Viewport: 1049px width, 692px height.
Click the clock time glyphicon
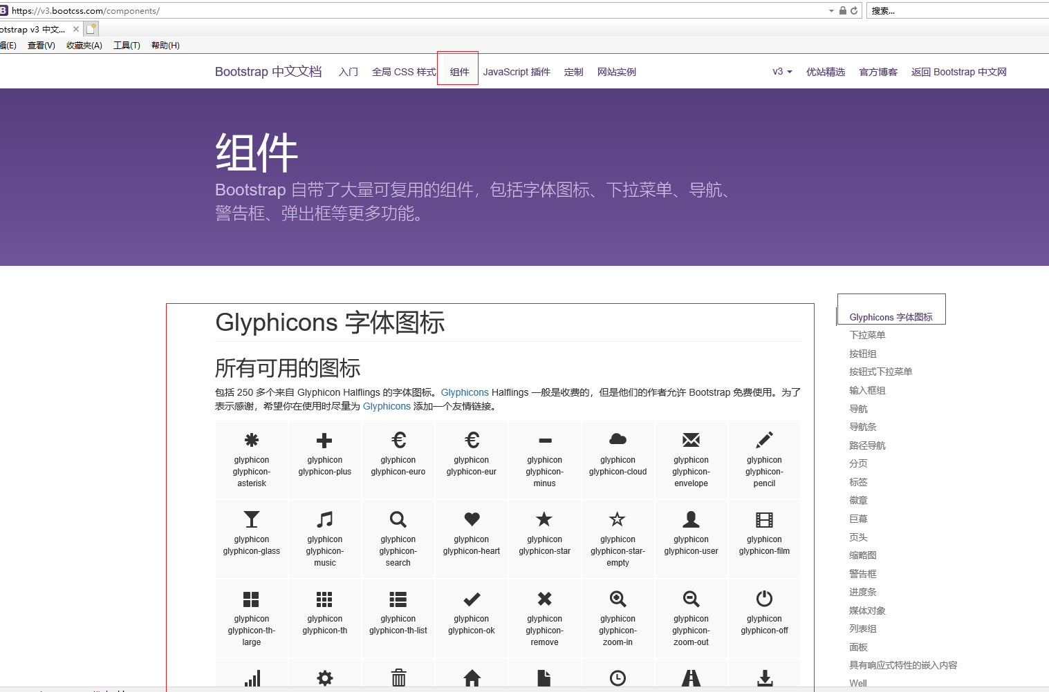(x=618, y=678)
